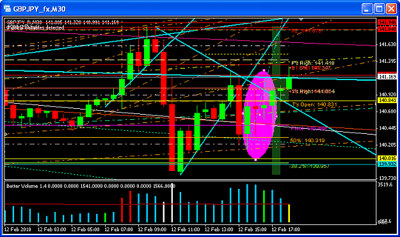Click the cyan price label 139.932
400x237 pixels.
click(x=387, y=164)
